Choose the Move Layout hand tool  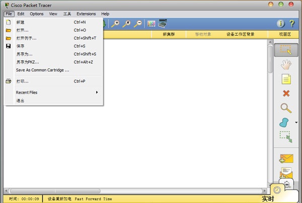click(286, 64)
